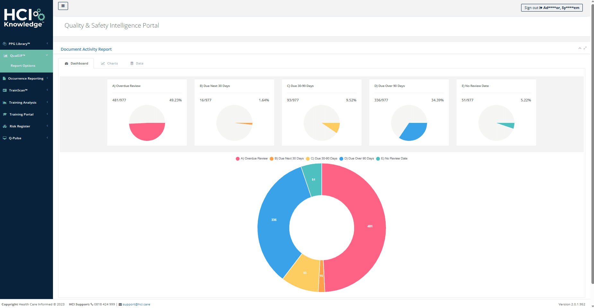Click the Q-Pulse monitor icon
The width and height of the screenshot is (594, 308).
(x=4, y=138)
